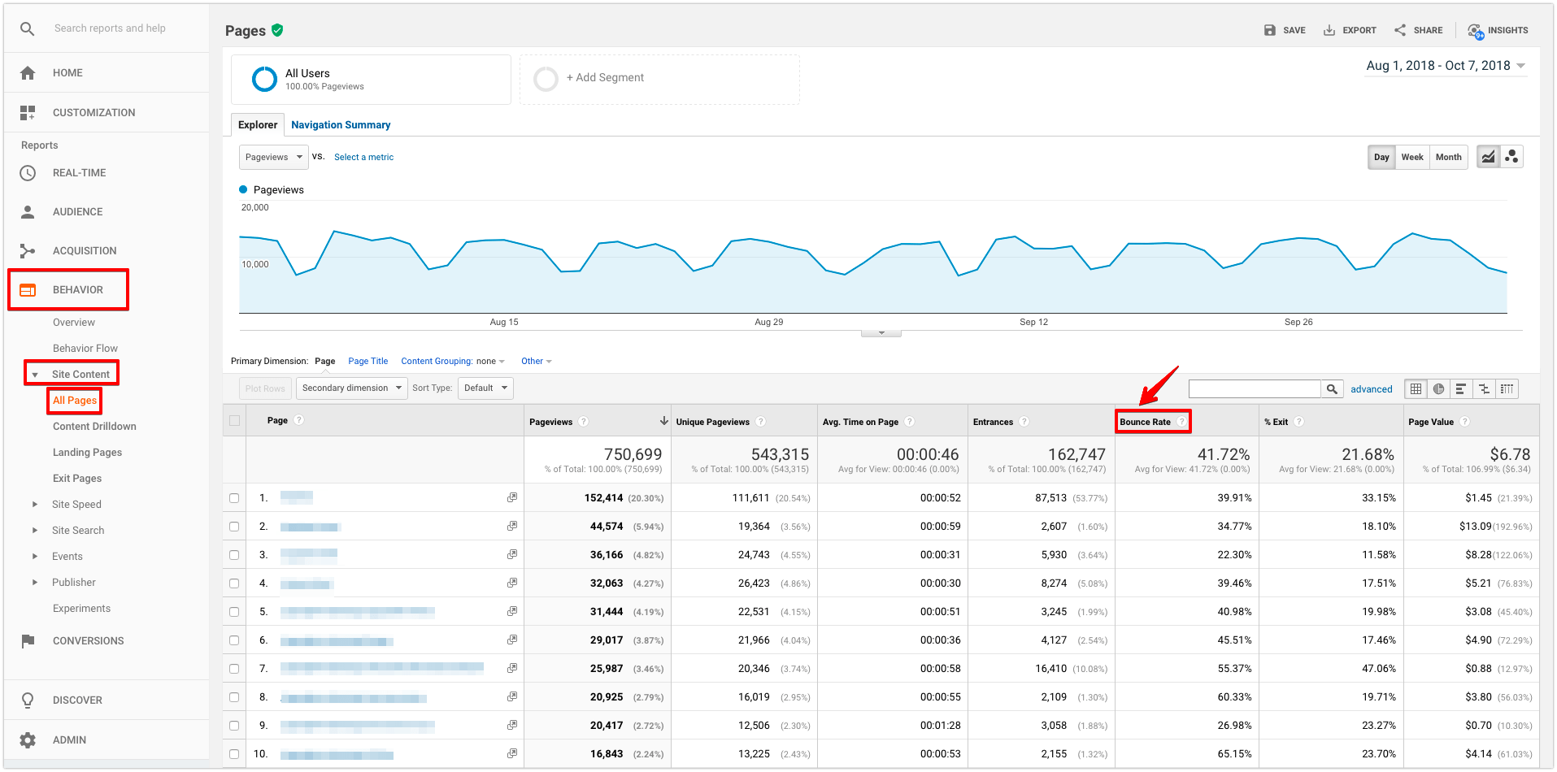
Task: Click the Search reports and help field
Action: tap(110, 28)
